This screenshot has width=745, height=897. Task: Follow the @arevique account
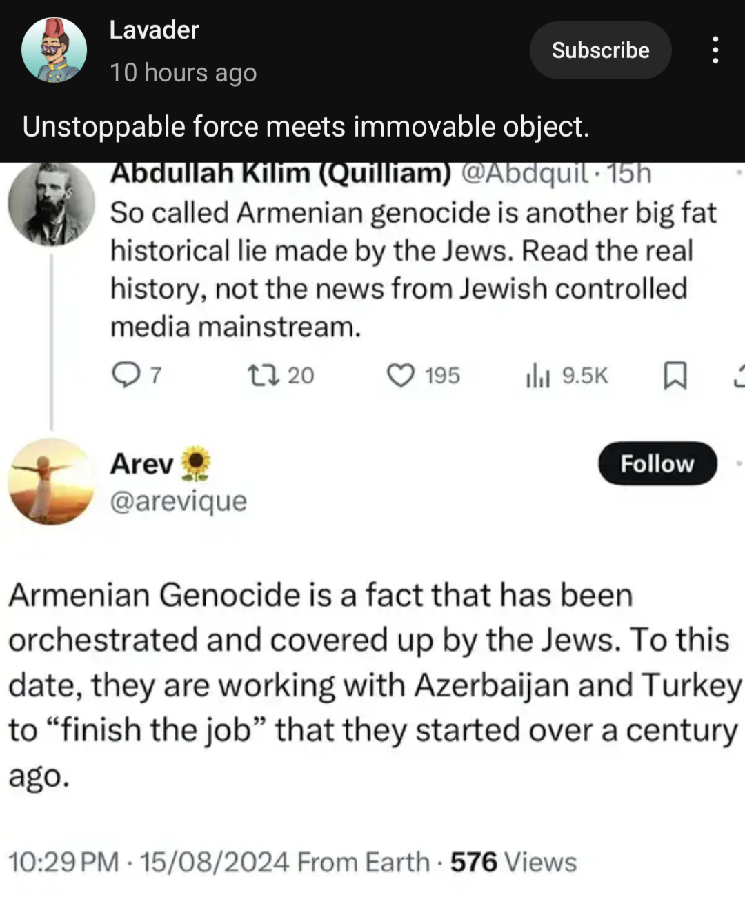(657, 463)
